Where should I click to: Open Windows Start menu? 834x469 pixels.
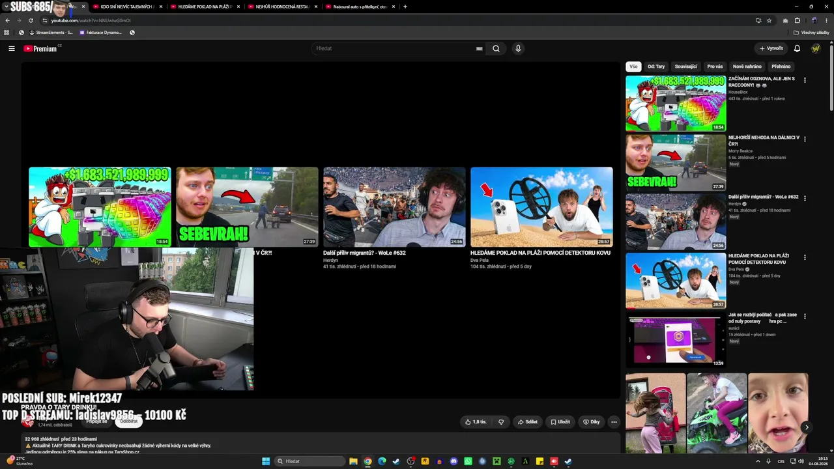(266, 461)
